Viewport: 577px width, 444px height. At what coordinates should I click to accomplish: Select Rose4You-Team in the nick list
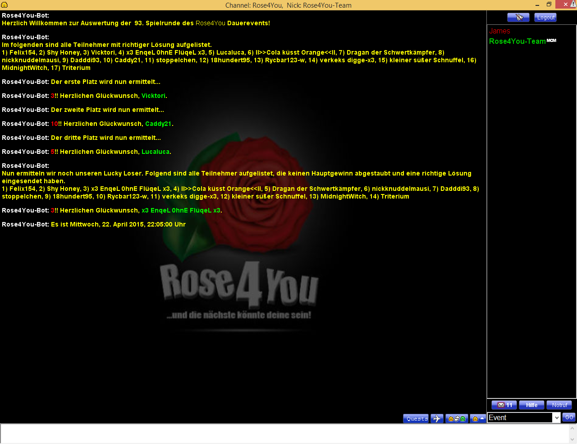click(517, 41)
